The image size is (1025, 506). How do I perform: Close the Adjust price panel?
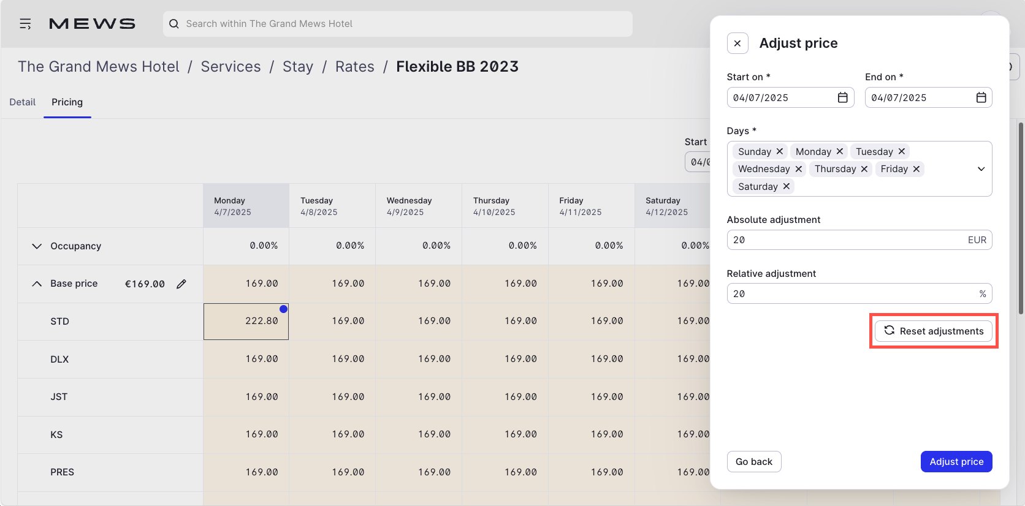click(x=737, y=43)
